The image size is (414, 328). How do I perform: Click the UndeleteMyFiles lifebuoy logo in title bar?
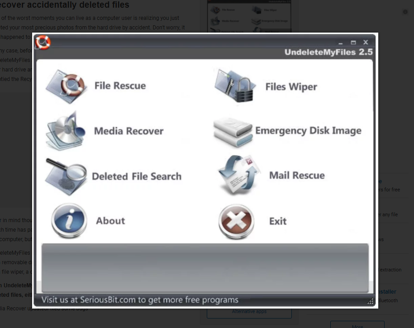(43, 42)
